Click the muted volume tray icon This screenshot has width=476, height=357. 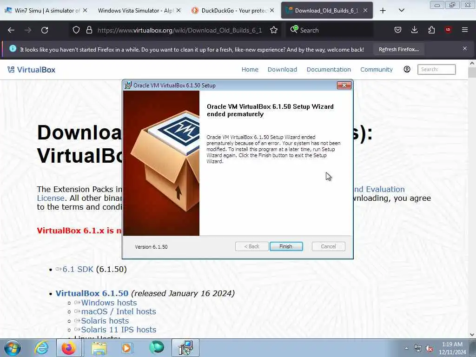click(x=429, y=349)
